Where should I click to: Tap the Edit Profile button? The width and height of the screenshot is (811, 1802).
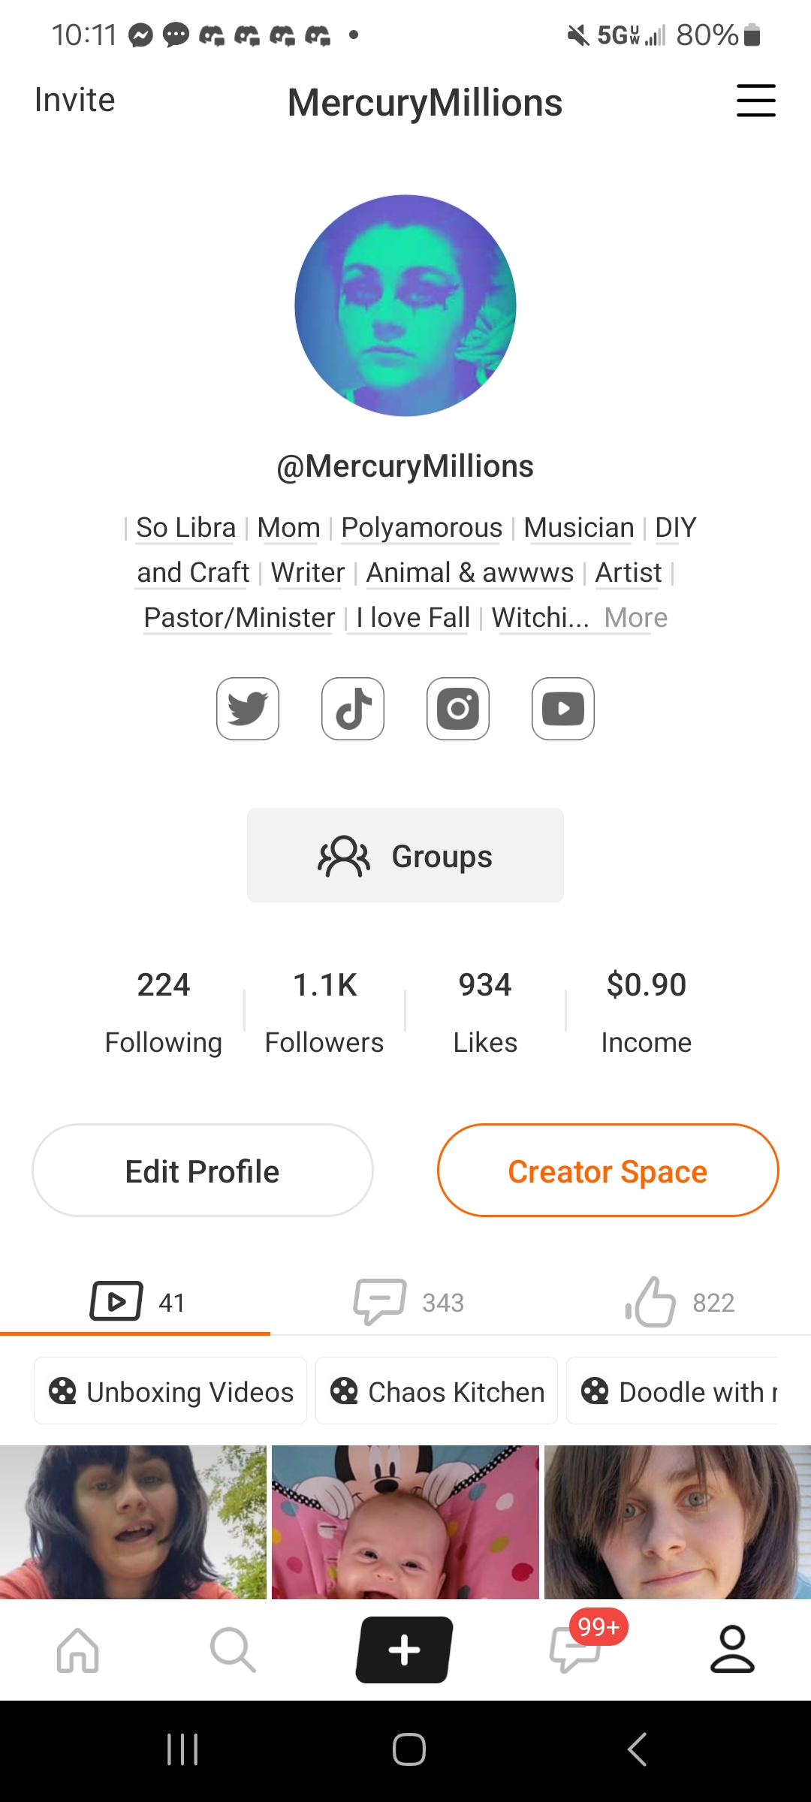coord(203,1171)
